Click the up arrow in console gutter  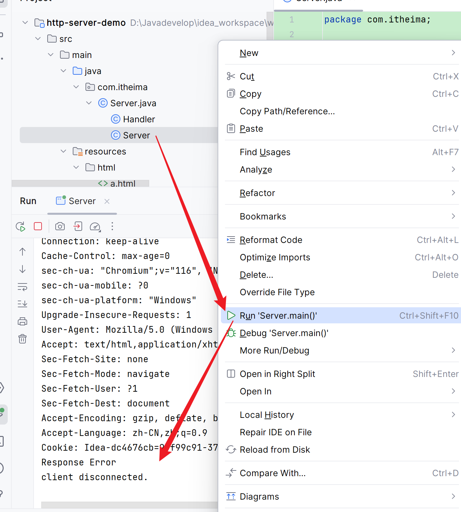(22, 252)
